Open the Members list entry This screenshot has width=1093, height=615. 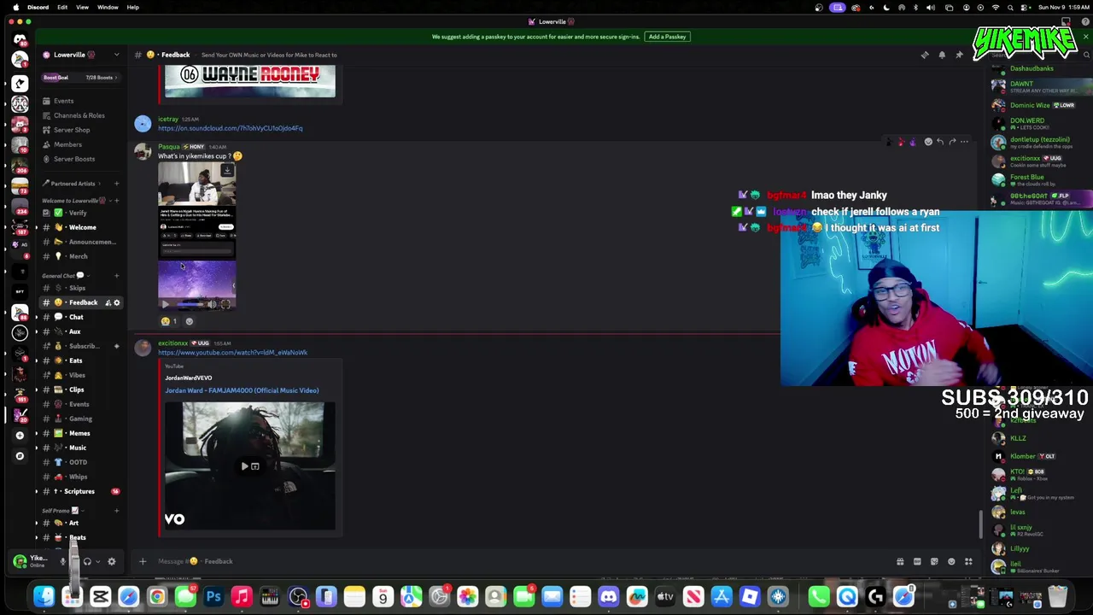click(x=67, y=144)
